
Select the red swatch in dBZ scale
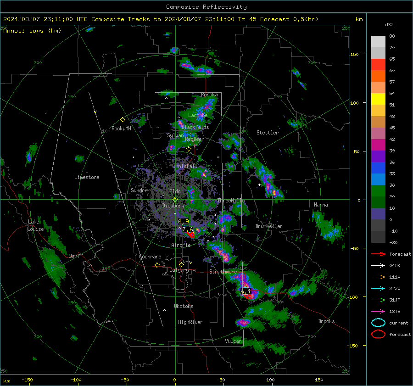(x=378, y=65)
